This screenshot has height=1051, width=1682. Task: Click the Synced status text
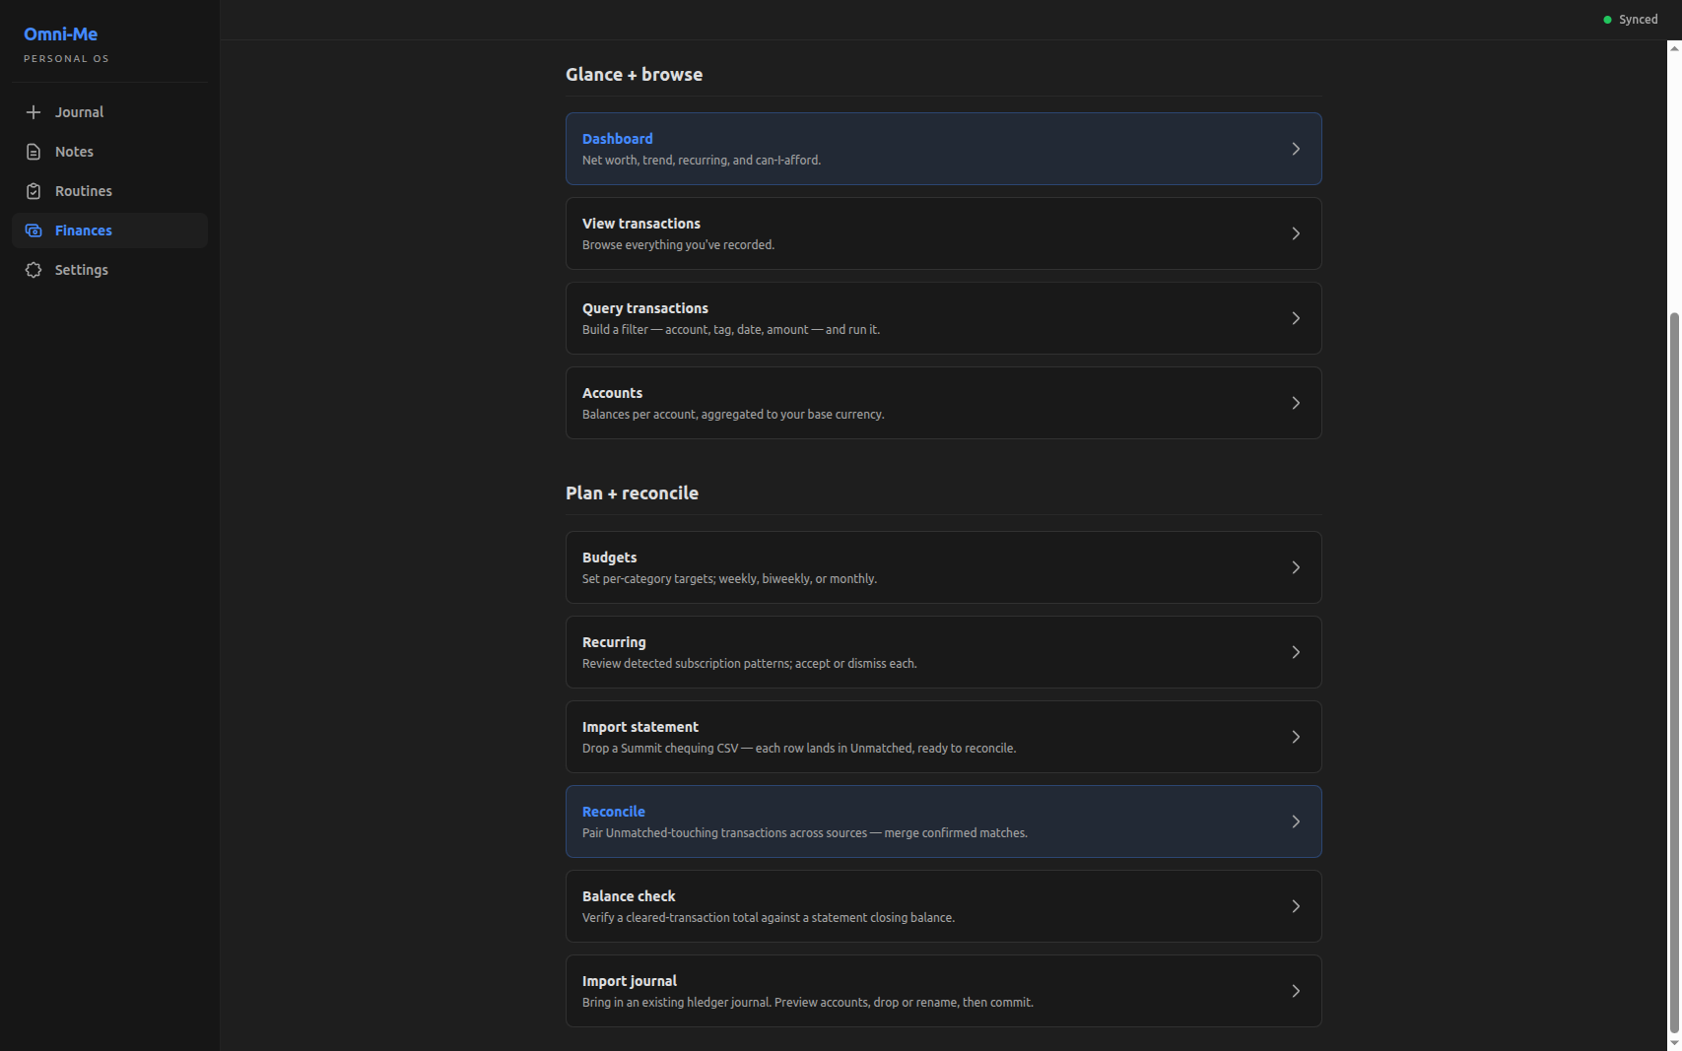coord(1638,20)
